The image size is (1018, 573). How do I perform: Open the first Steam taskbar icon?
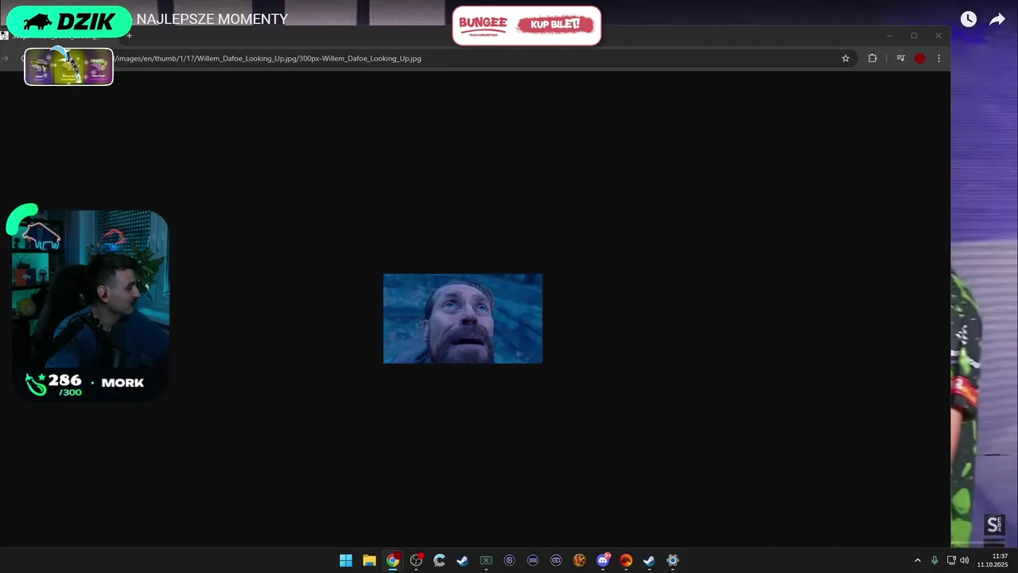(462, 560)
